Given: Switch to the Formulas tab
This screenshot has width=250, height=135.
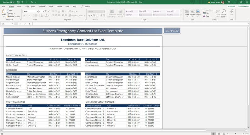Looking at the screenshot, I should (42, 7).
